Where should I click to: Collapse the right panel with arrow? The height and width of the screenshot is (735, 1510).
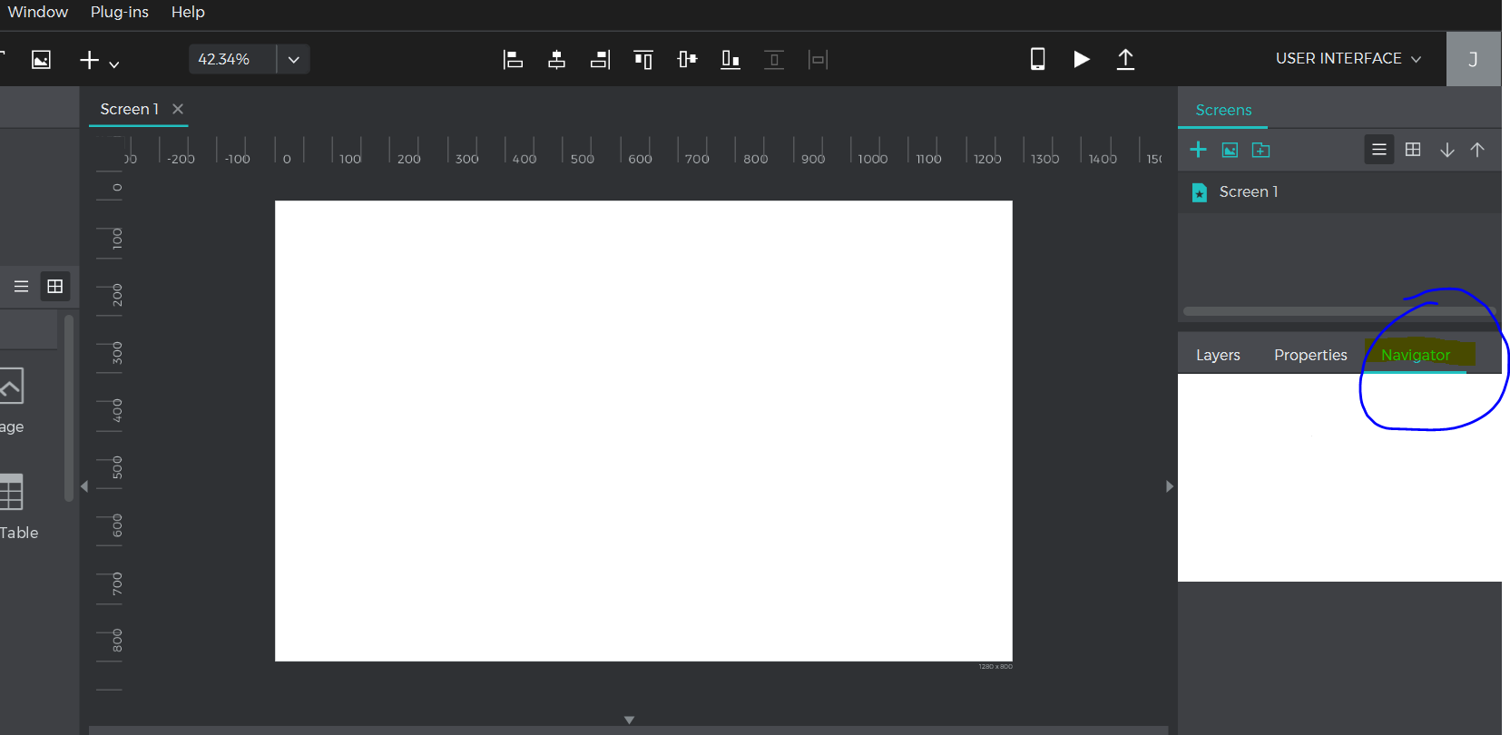click(x=1170, y=486)
